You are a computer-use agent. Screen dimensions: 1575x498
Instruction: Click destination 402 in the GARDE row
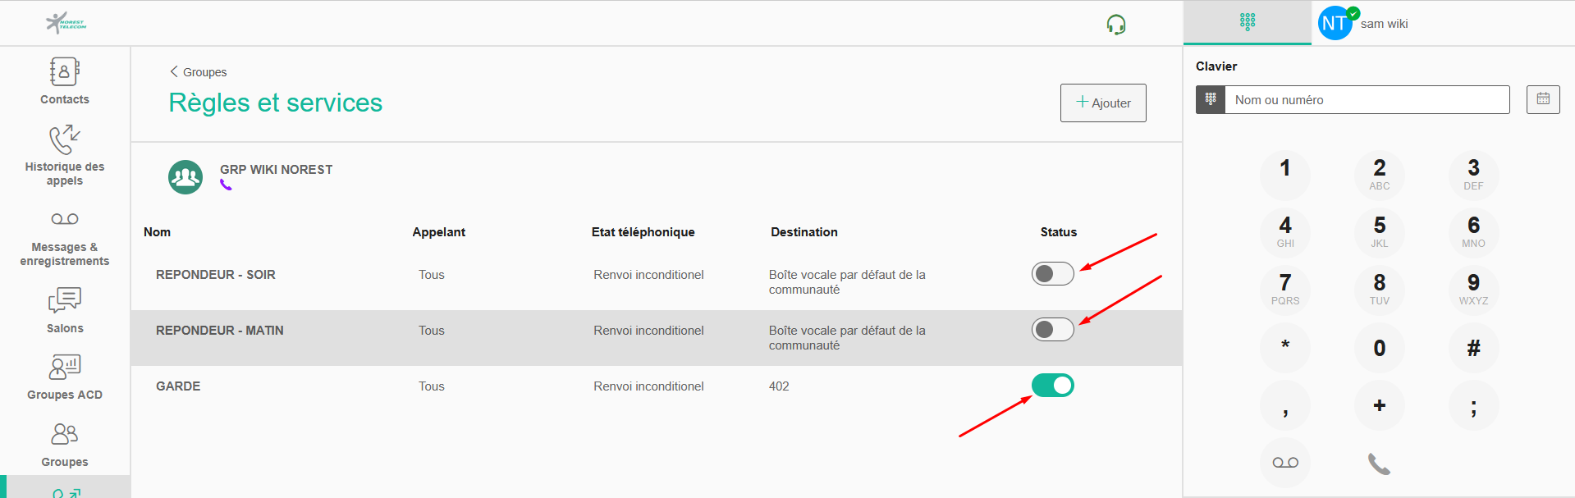(779, 386)
